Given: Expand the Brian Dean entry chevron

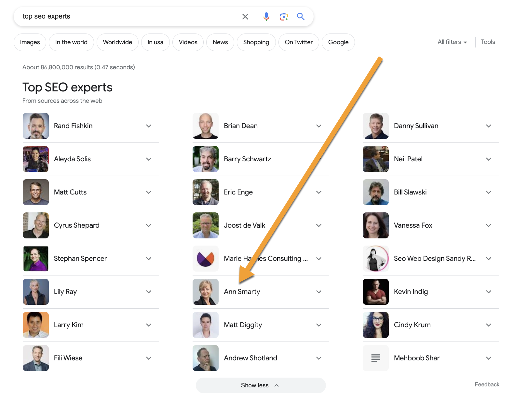Looking at the screenshot, I should 319,126.
